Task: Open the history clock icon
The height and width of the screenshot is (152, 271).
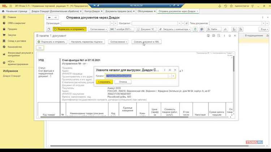Action: [225, 6]
